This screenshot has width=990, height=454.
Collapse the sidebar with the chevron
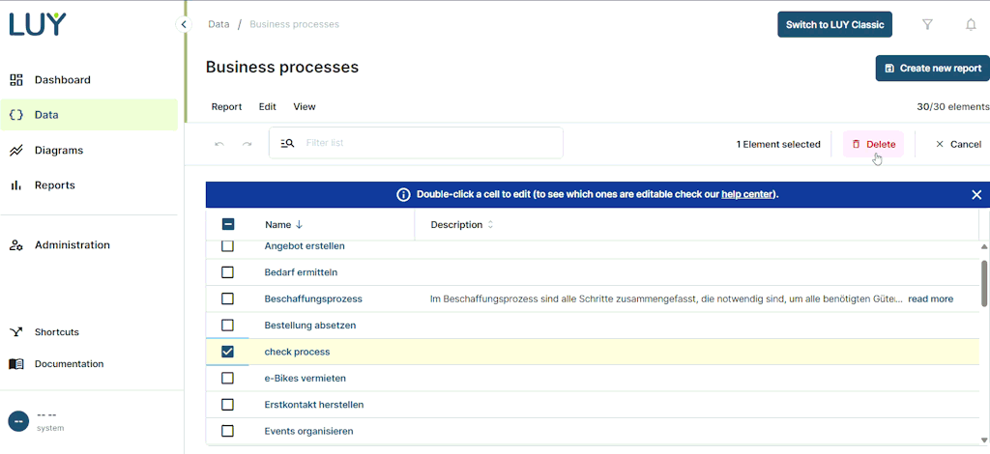(184, 24)
